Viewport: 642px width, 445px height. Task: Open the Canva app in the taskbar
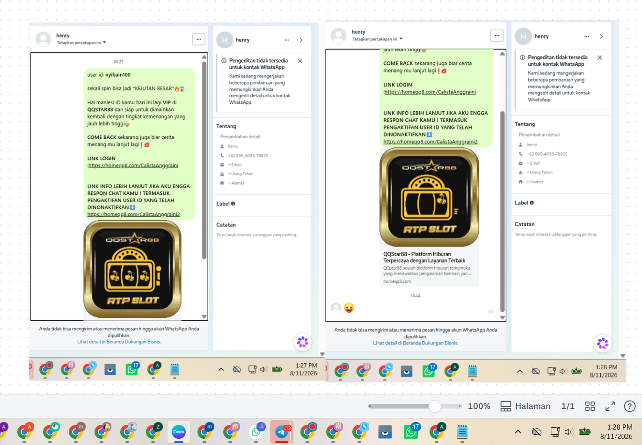tap(179, 431)
